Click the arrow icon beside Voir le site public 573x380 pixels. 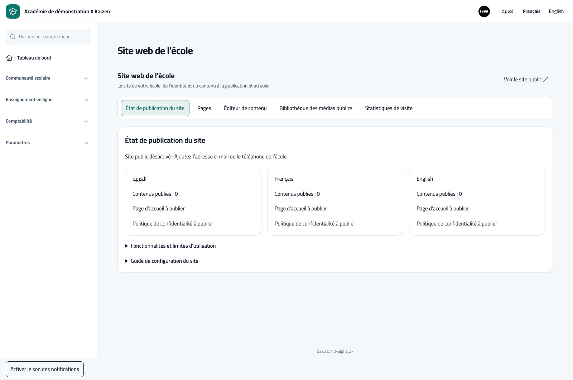pos(546,79)
